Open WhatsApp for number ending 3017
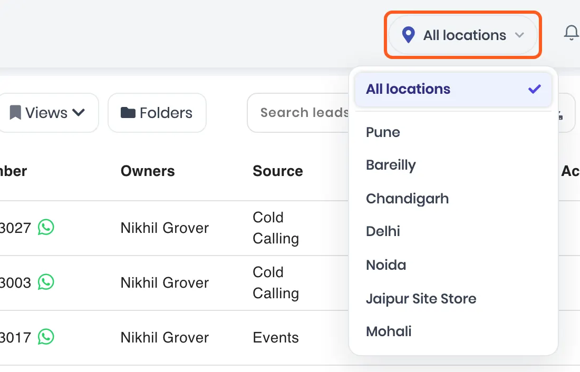This screenshot has width=580, height=372. (46, 337)
